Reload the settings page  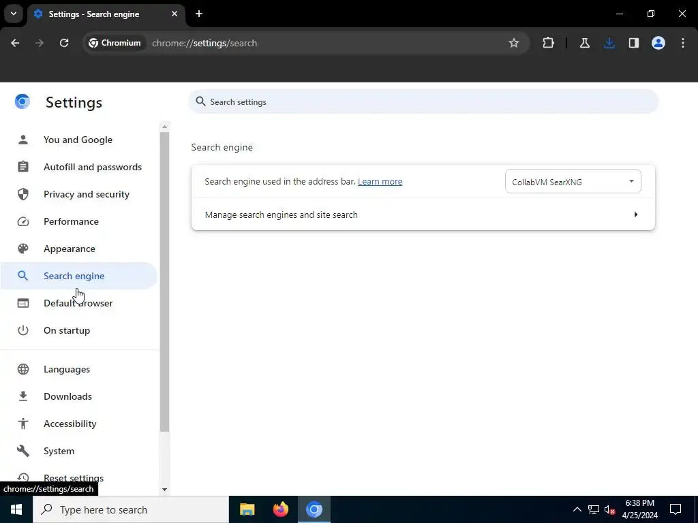click(x=64, y=43)
